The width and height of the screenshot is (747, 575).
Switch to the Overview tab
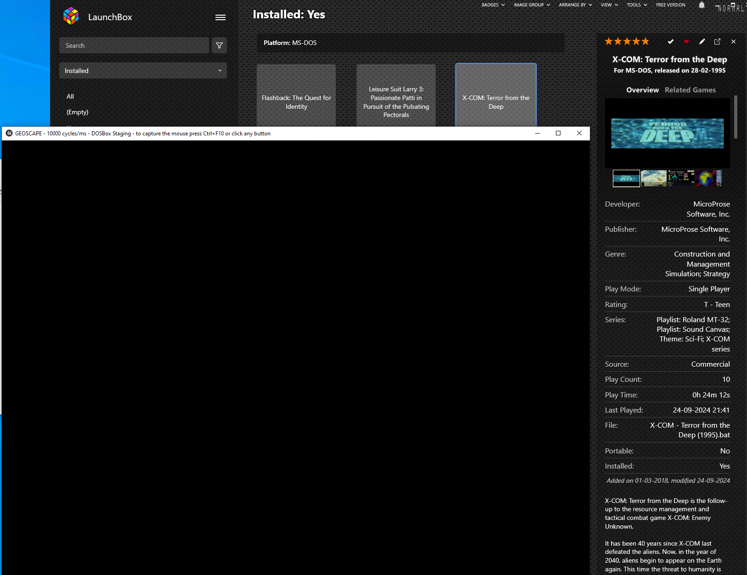[x=642, y=90]
